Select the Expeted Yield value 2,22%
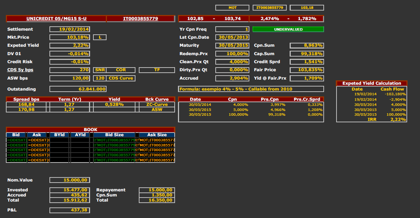The image size is (420, 218). [70, 45]
